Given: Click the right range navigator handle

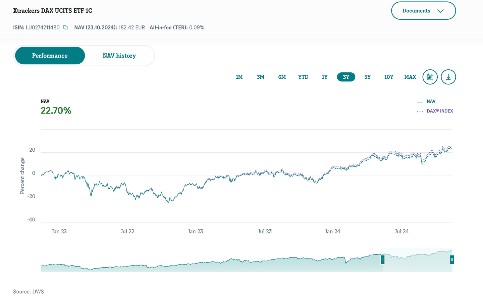Looking at the screenshot, I should [x=452, y=259].
